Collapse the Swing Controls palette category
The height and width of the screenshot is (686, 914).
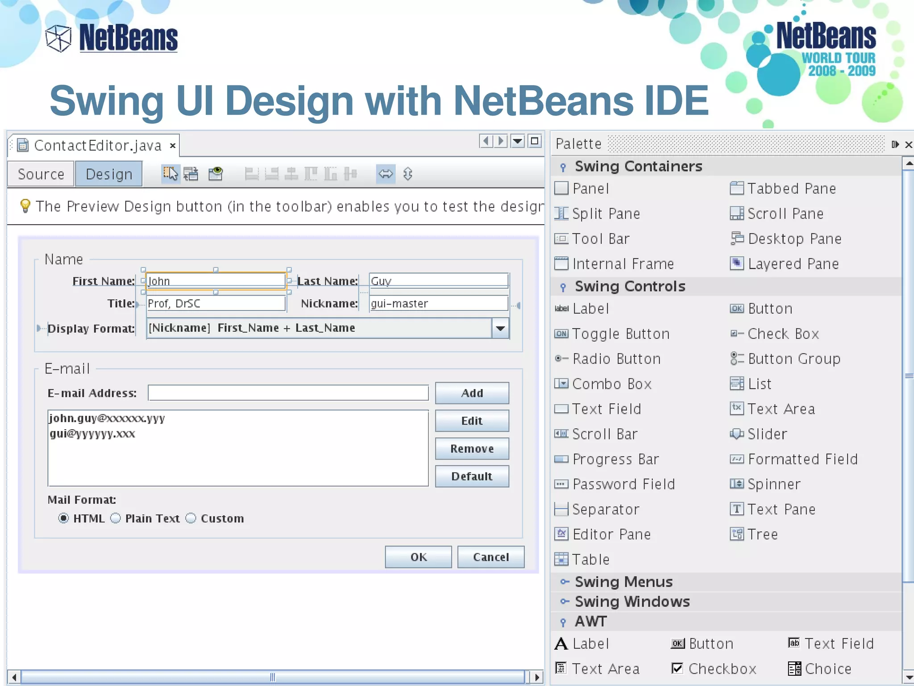[x=563, y=287]
